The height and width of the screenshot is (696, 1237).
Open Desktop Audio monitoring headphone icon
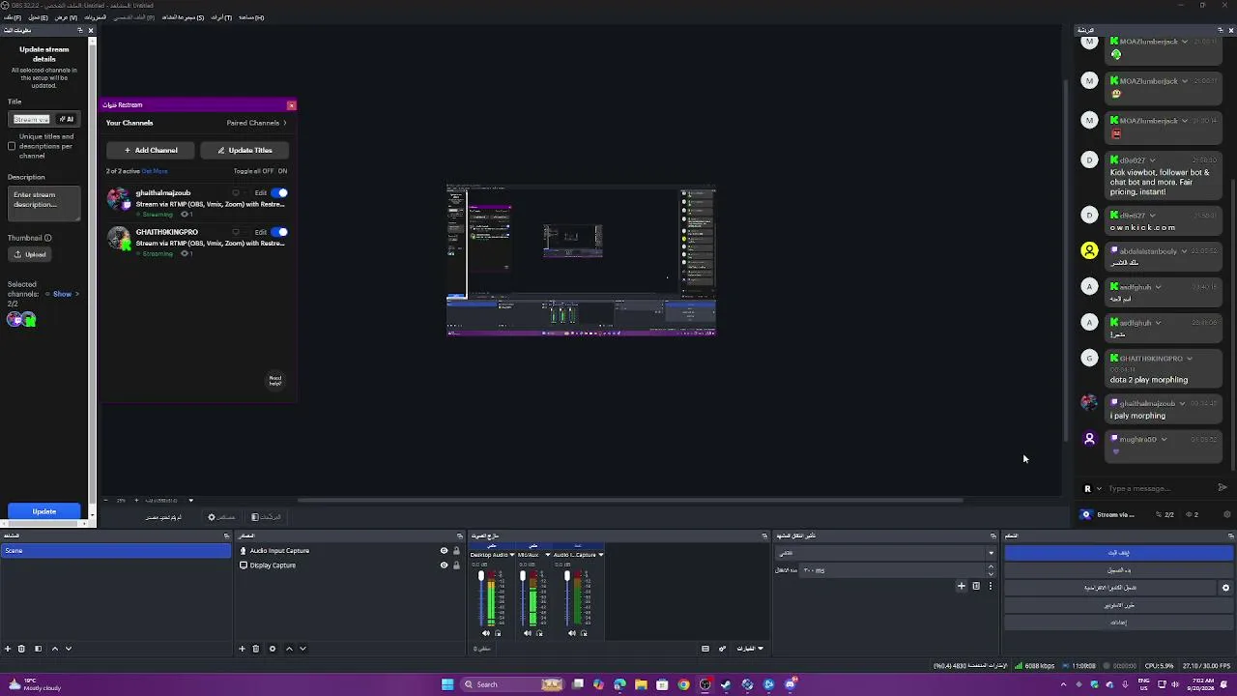[498, 633]
